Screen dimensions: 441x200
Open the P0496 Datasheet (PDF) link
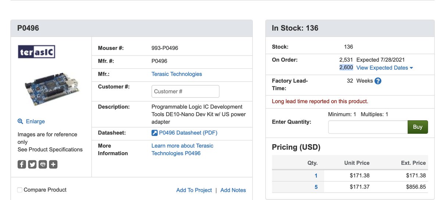pyautogui.click(x=188, y=133)
